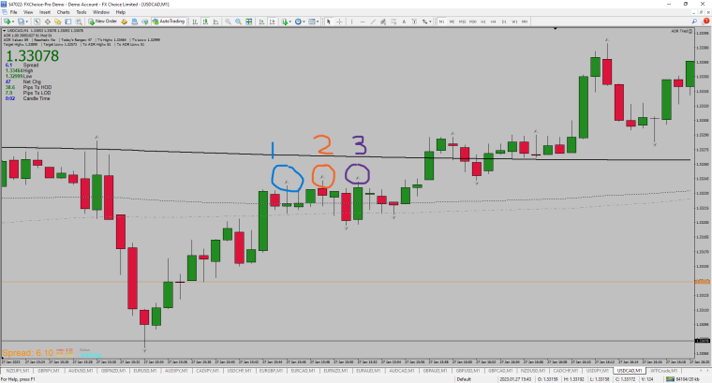Open the Help menu
Screen dimensions: 712x383
pyautogui.click(x=120, y=12)
